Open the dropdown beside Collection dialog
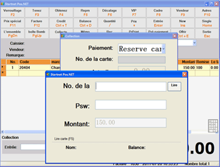The image size is (220, 167). pos(194,43)
